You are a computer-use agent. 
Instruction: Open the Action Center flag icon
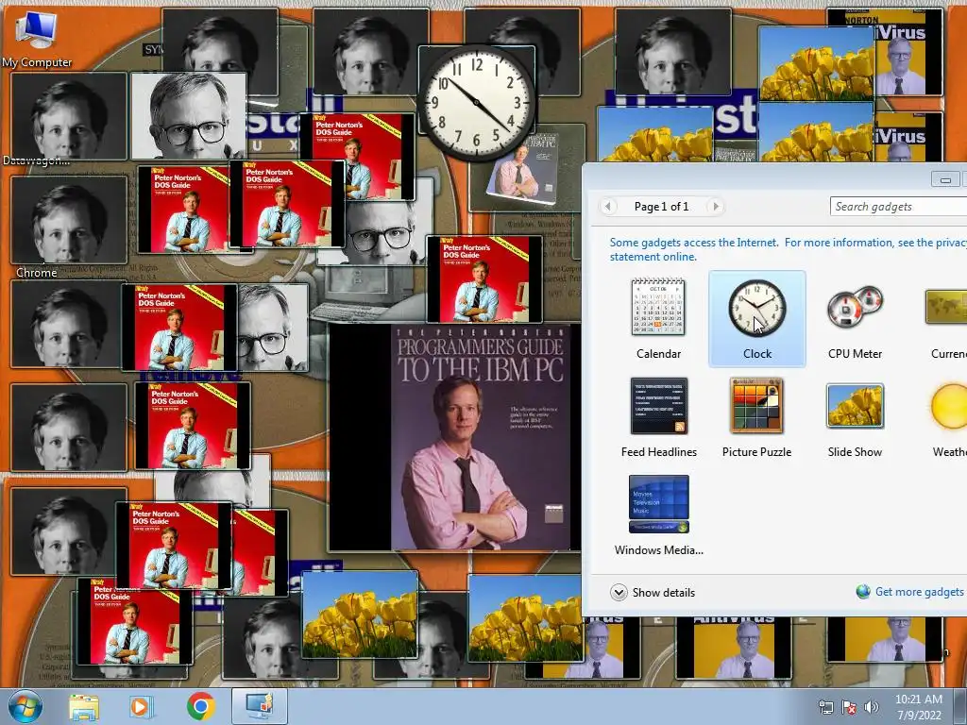pos(849,707)
